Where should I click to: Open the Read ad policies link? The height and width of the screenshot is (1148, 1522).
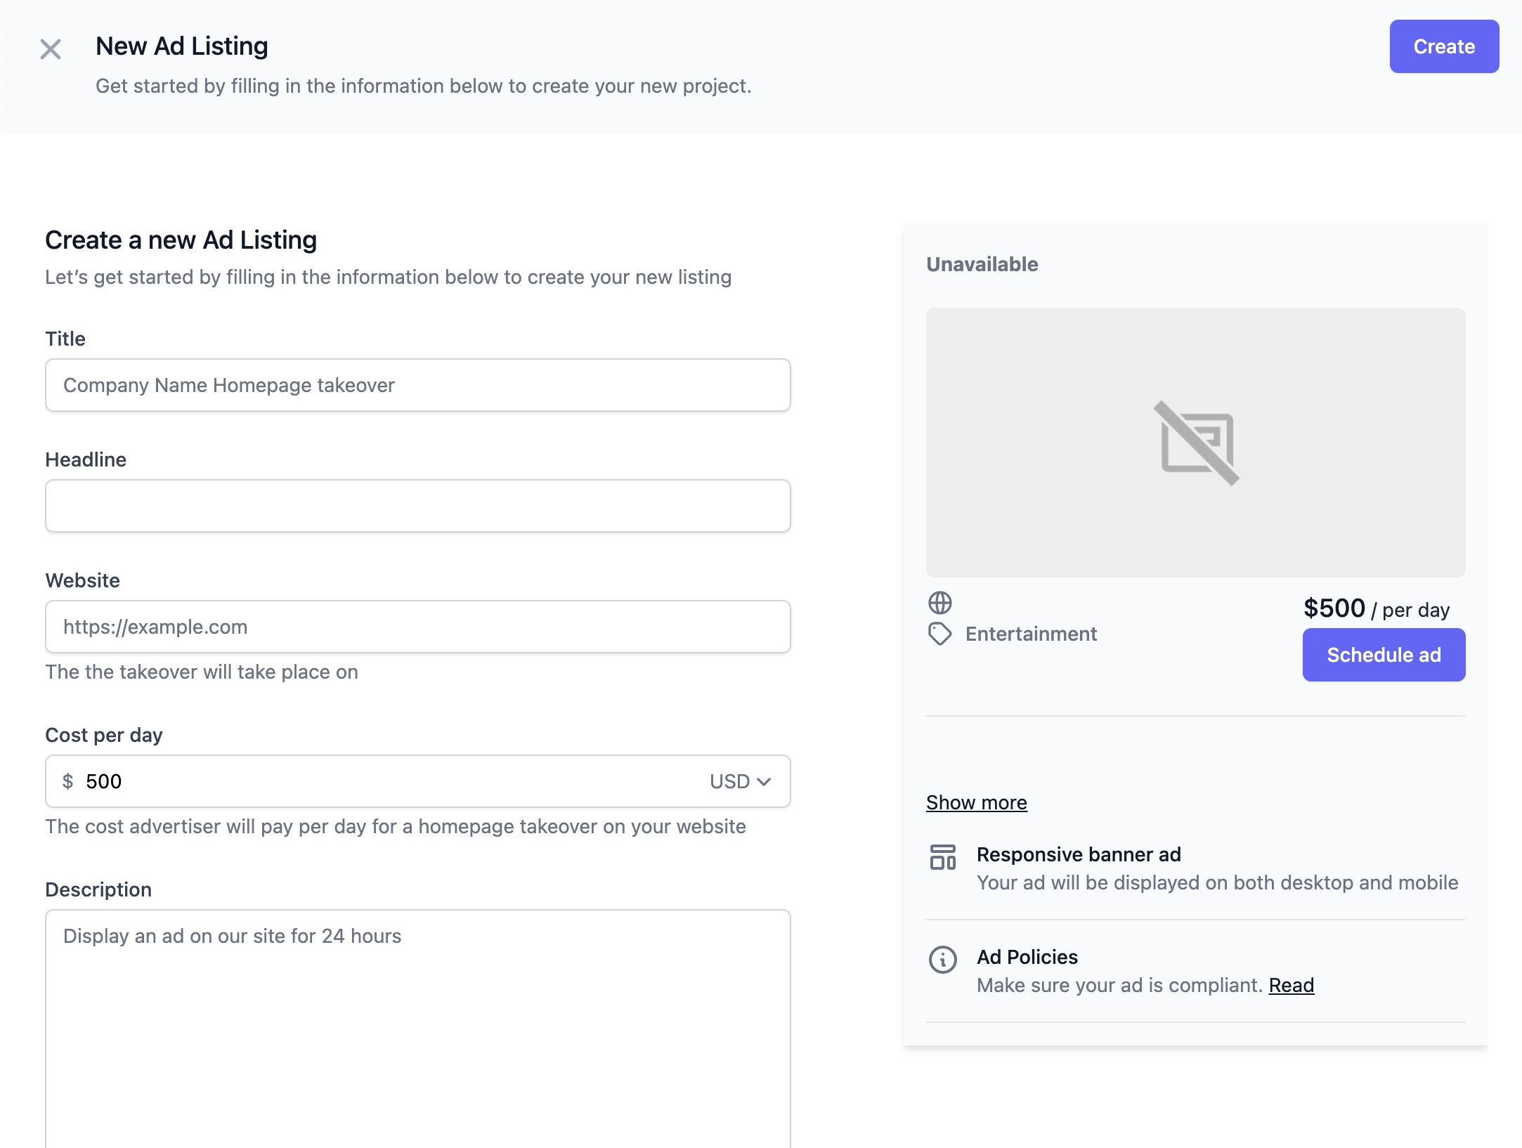(1291, 985)
